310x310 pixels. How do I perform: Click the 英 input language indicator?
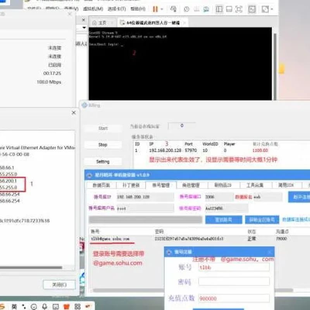tap(14, 307)
